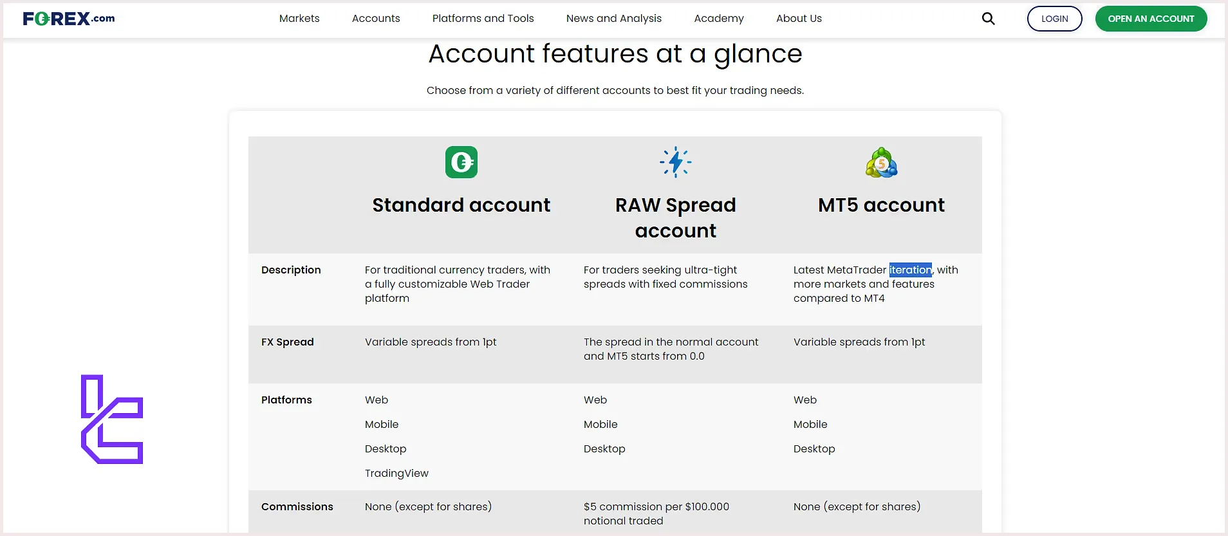Click Standard account None (except for shares)
The image size is (1228, 536).
coord(428,507)
